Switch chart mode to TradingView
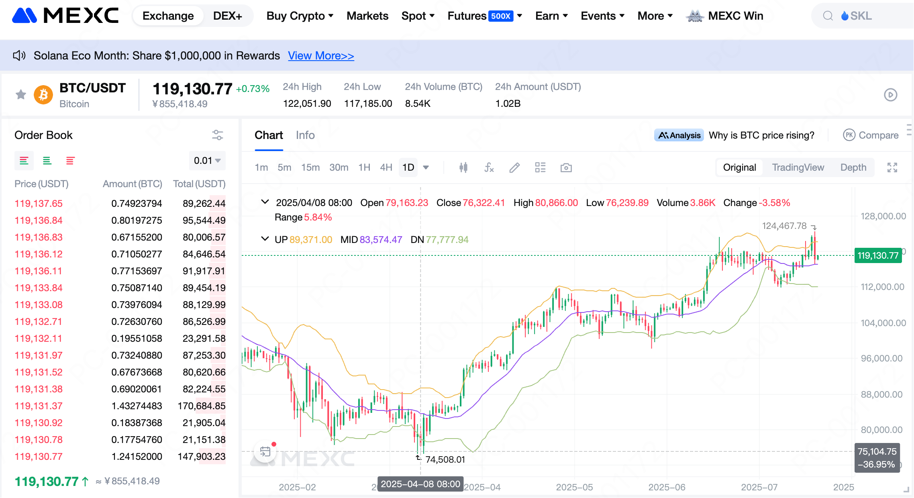914x498 pixels. click(798, 167)
